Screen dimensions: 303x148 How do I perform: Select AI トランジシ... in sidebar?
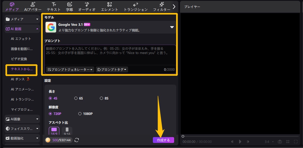(x=22, y=99)
